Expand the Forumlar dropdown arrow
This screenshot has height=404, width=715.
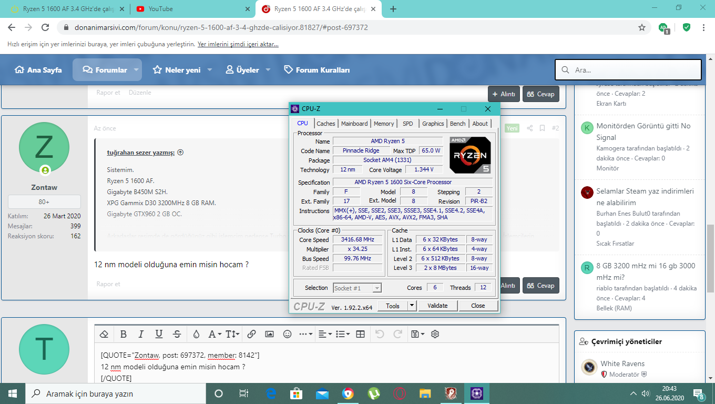coord(136,70)
